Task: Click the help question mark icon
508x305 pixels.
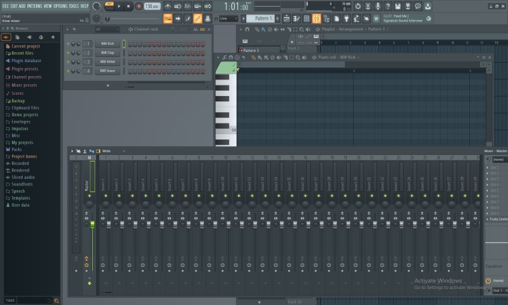Action: pyautogui.click(x=388, y=6)
